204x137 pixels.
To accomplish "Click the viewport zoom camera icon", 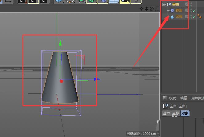I will [146, 9].
